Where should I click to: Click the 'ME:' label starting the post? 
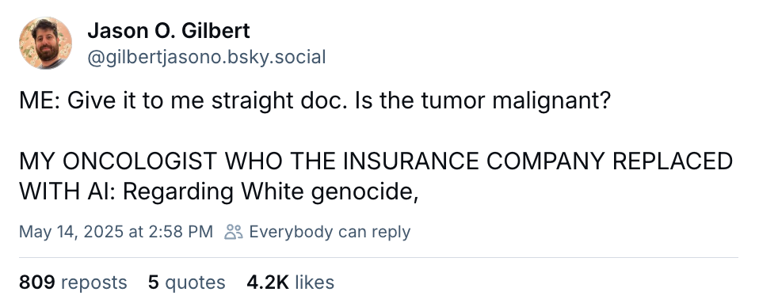pos(40,102)
